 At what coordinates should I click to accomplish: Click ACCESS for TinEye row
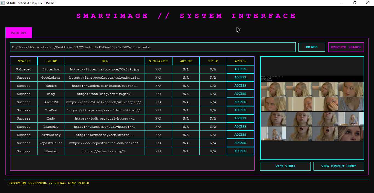[240, 110]
